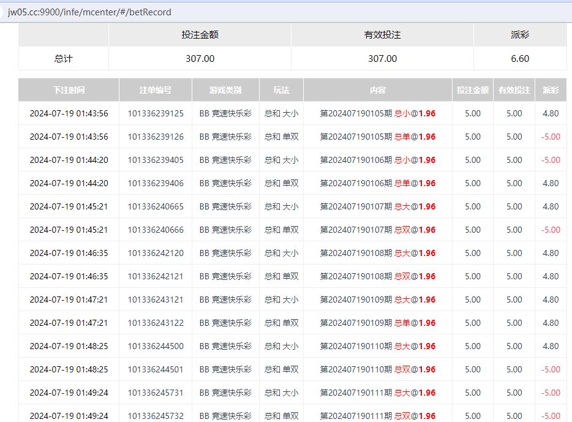Click the address bar URL text
The width and height of the screenshot is (572, 422).
coord(89,12)
